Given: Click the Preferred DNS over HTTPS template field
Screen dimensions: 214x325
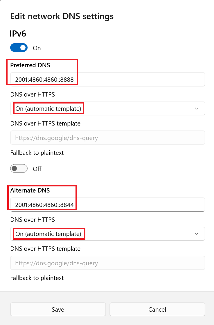Looking at the screenshot, I should click(x=107, y=138).
